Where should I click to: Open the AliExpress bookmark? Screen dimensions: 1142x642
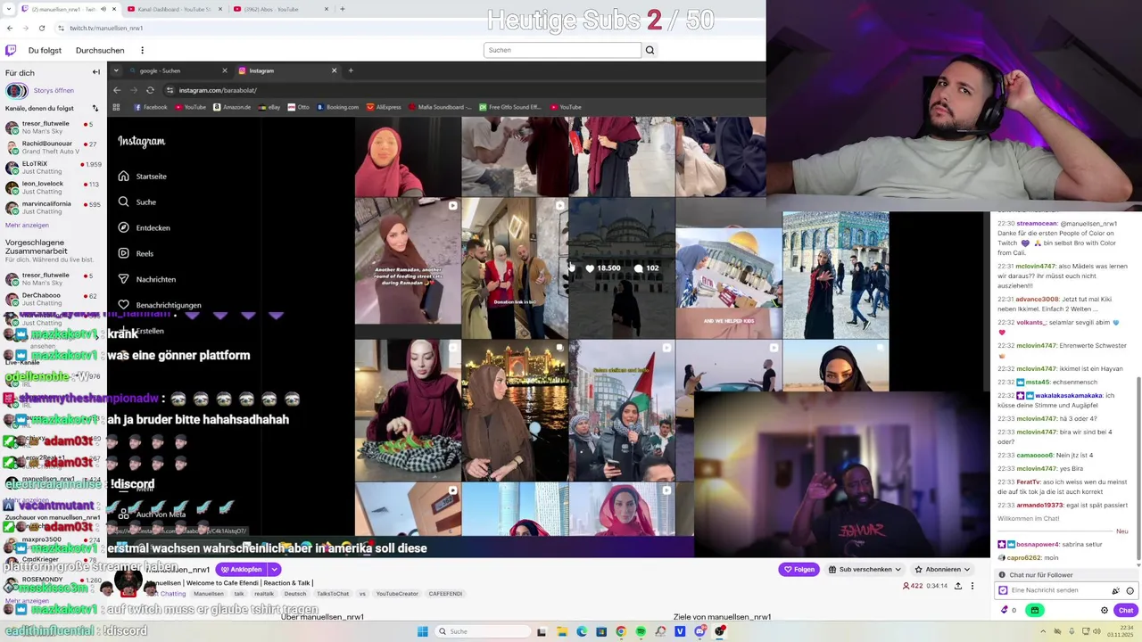[384, 107]
